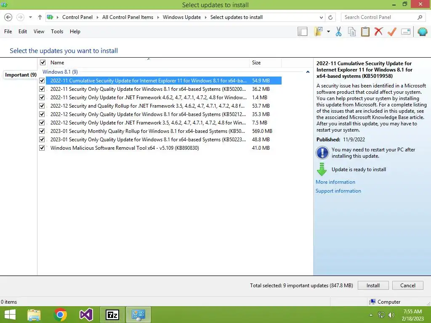
Task: Uncheck 2022-12 Security Only Quality Update checkbox
Action: click(x=42, y=114)
